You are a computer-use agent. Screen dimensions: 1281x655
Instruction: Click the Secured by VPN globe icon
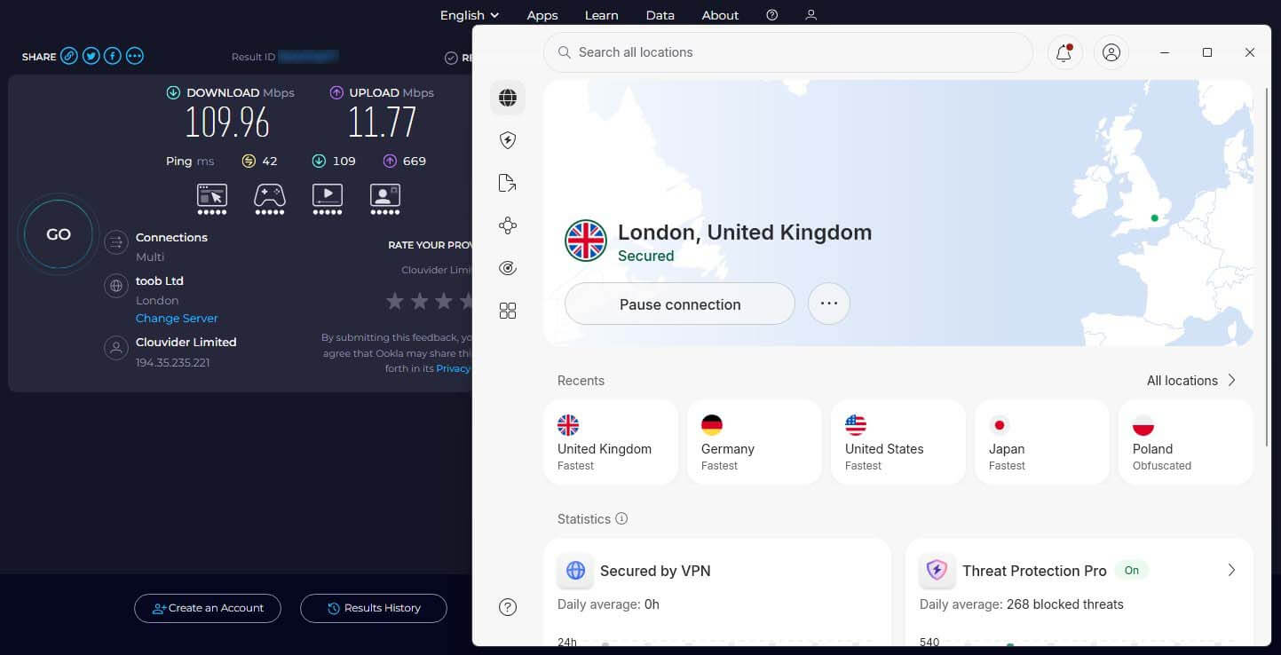pyautogui.click(x=575, y=571)
